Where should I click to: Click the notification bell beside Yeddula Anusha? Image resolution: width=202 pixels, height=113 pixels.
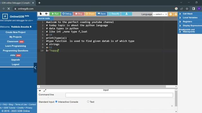pos(31,27)
